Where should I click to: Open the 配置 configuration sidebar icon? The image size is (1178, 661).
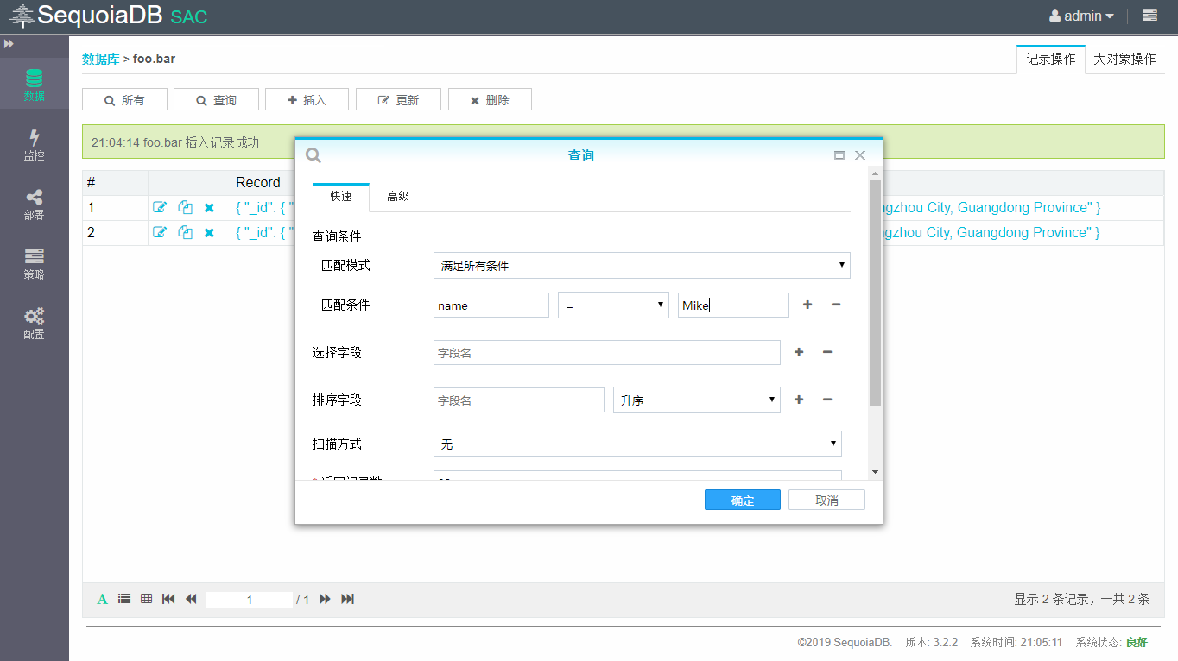(34, 324)
